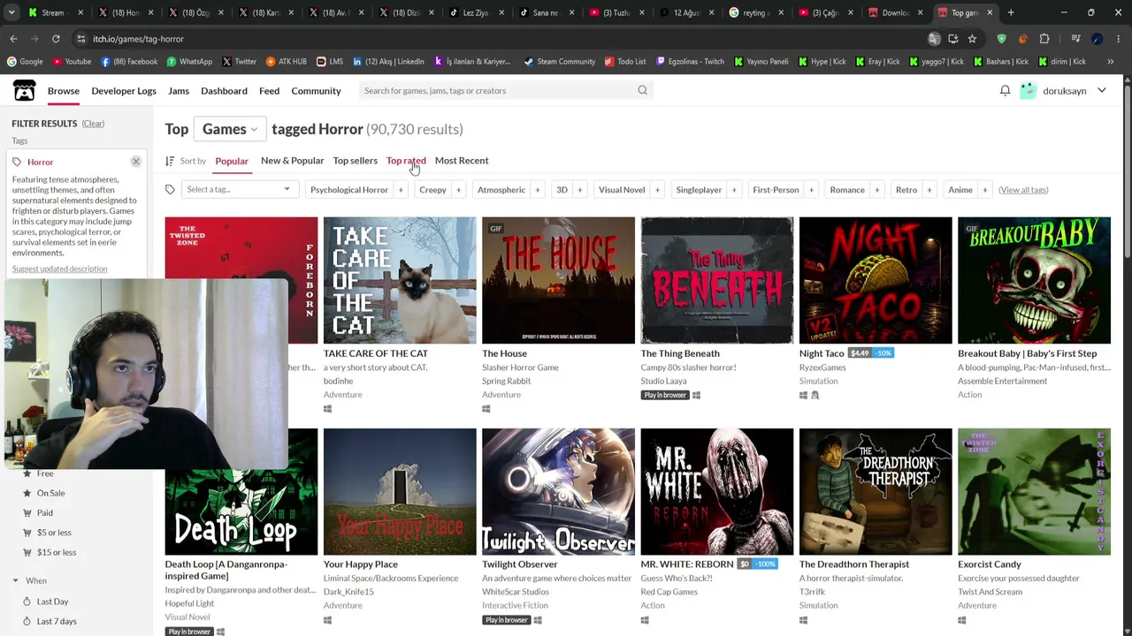Open the notifications bell
The height and width of the screenshot is (636, 1132).
(x=1005, y=90)
